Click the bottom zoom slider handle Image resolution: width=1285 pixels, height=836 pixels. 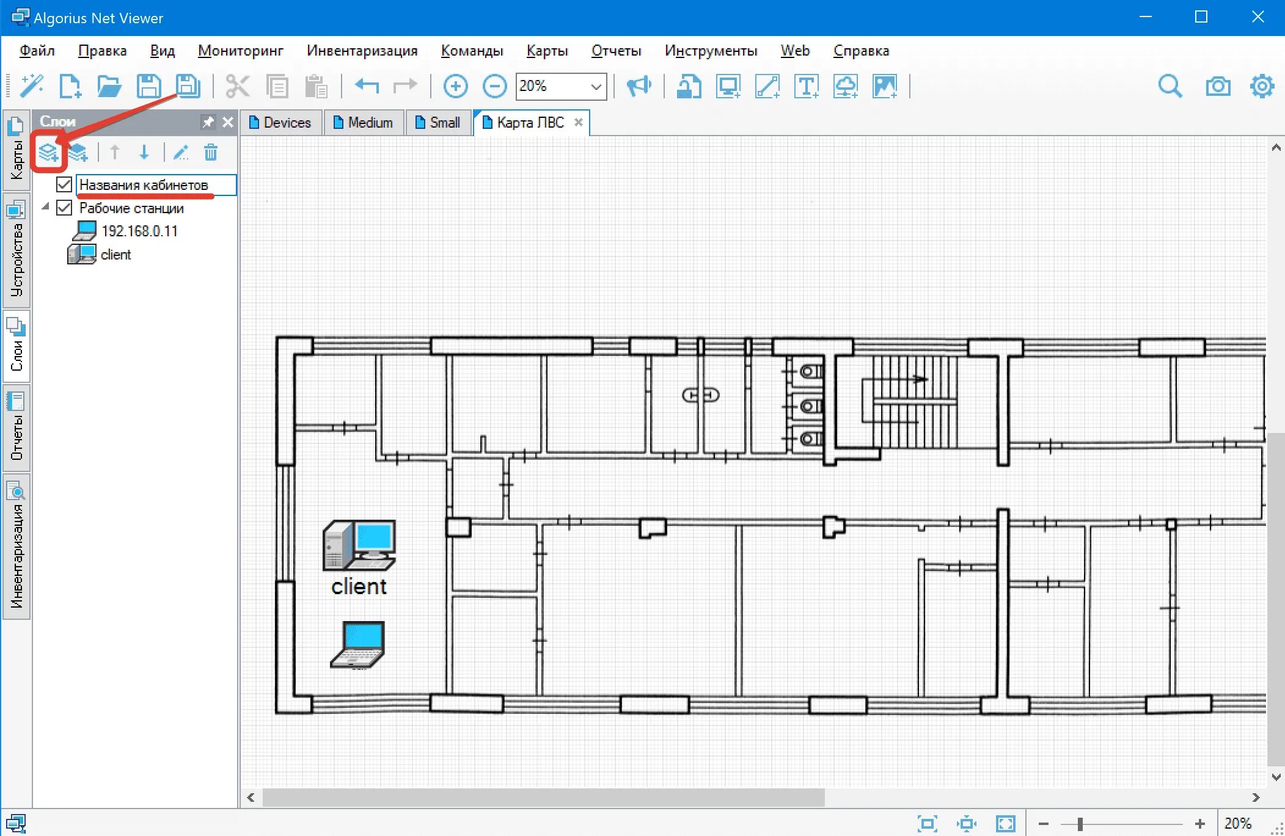1080,824
